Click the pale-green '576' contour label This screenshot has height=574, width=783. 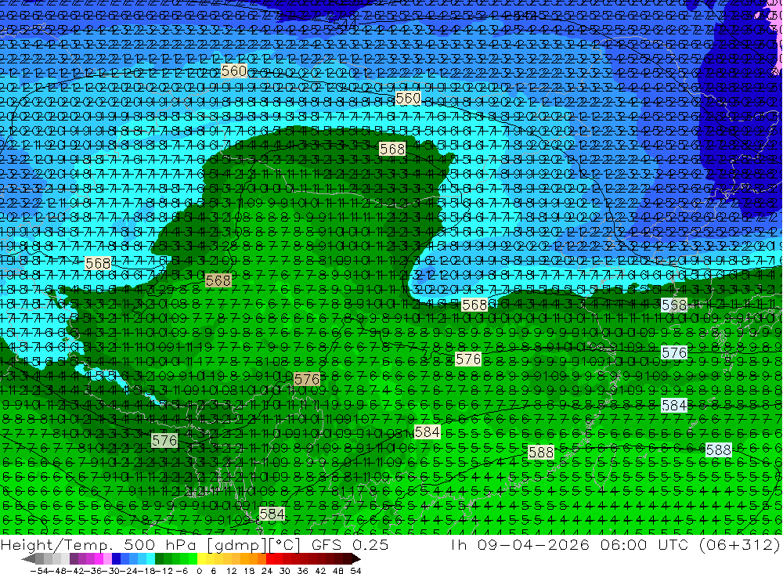pyautogui.click(x=164, y=440)
